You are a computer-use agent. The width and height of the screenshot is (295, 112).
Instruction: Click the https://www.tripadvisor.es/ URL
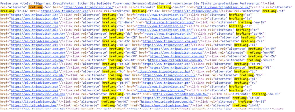pyautogui.click(x=161, y=15)
